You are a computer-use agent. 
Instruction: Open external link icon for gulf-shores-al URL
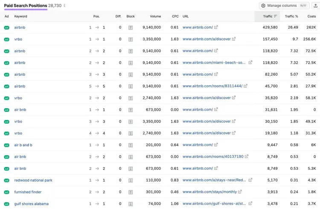250,203
